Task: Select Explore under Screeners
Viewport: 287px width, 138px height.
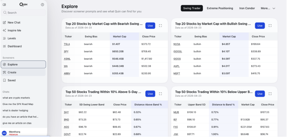Action: tap(23, 65)
